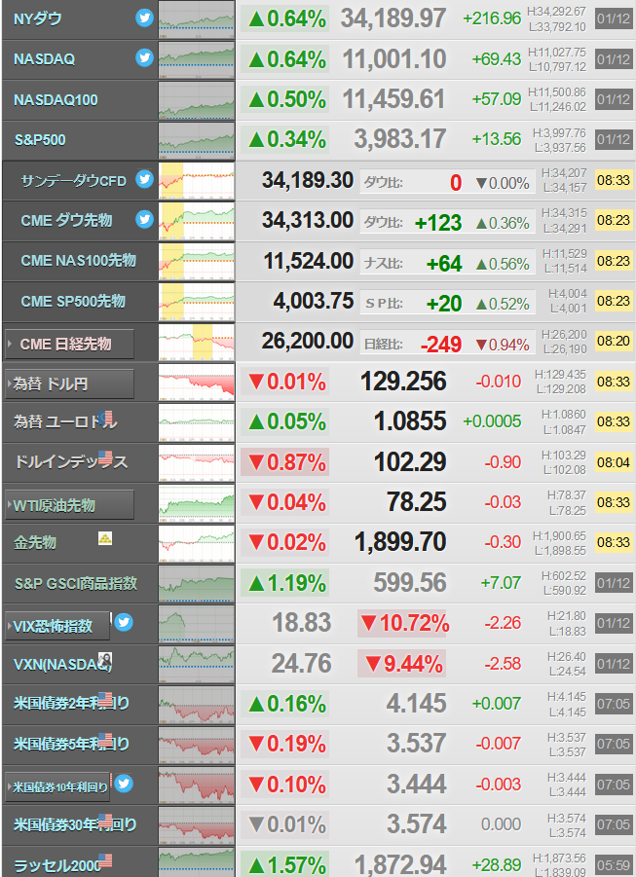The height and width of the screenshot is (877, 636).
Task: Expand the 為替 ドル円 button
Action: pos(69,384)
